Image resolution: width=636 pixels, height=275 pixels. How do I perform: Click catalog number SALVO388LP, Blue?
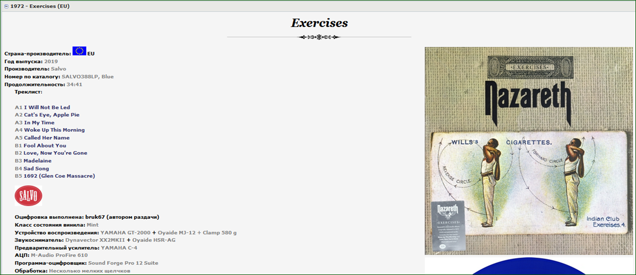pyautogui.click(x=87, y=77)
